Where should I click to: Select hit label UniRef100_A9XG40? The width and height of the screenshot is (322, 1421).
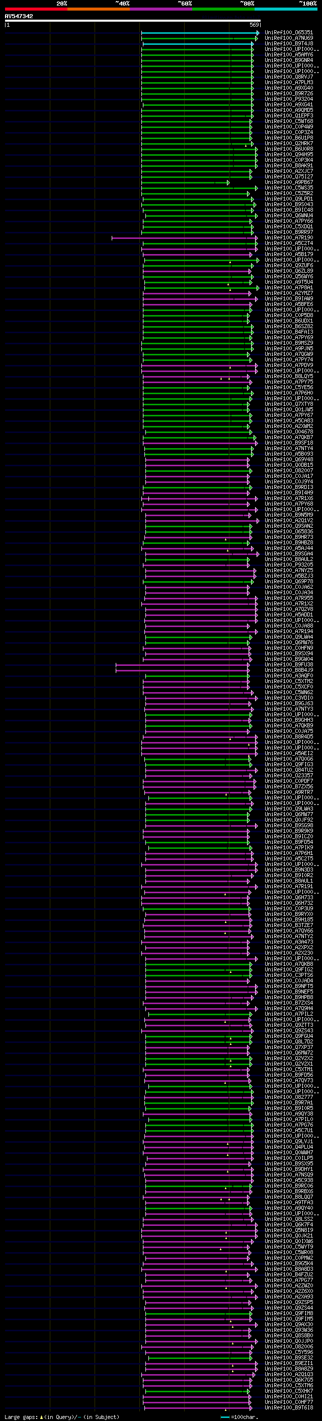[289, 88]
